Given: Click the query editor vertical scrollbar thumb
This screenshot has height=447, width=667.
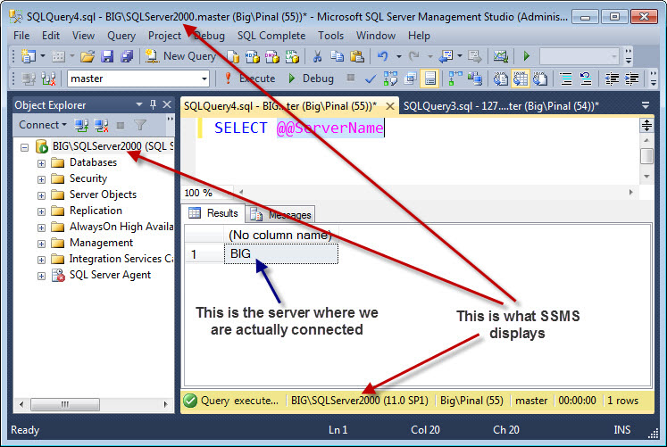Looking at the screenshot, I should pyautogui.click(x=646, y=156).
